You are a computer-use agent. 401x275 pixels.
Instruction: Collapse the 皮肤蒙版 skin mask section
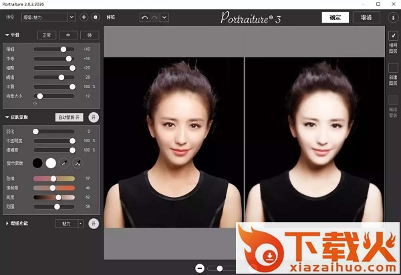pyautogui.click(x=7, y=117)
